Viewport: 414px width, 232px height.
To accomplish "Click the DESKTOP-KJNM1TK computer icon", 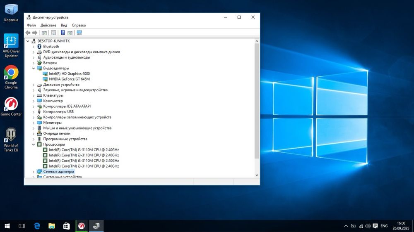I will (34, 41).
